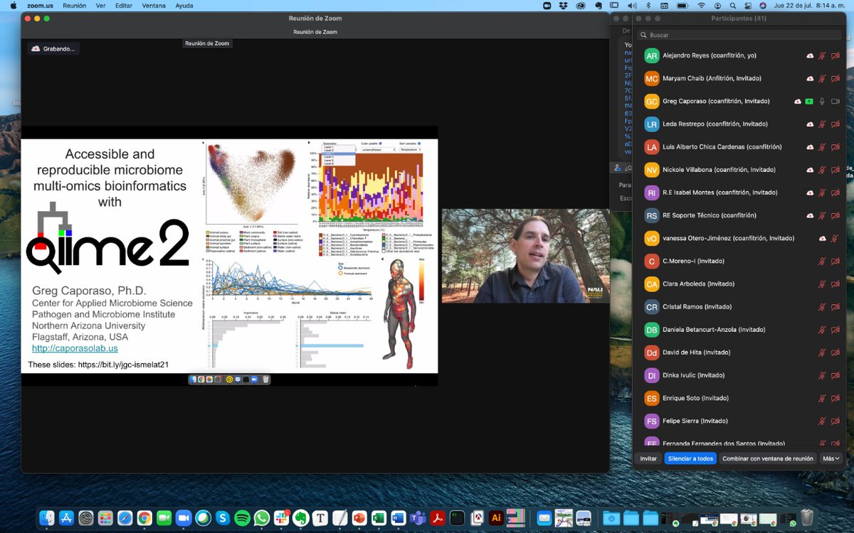
Task: Click Greg Caporaso's video thumbnail
Action: 525,256
